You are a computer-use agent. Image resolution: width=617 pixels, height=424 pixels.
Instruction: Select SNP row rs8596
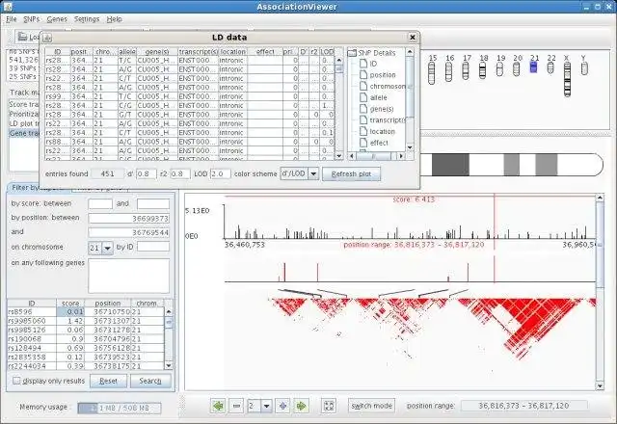point(86,312)
